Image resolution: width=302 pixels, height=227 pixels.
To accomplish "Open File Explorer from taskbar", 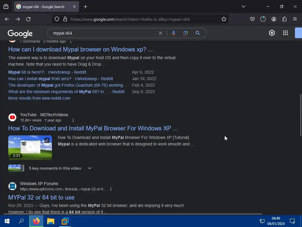I will click(x=51, y=221).
